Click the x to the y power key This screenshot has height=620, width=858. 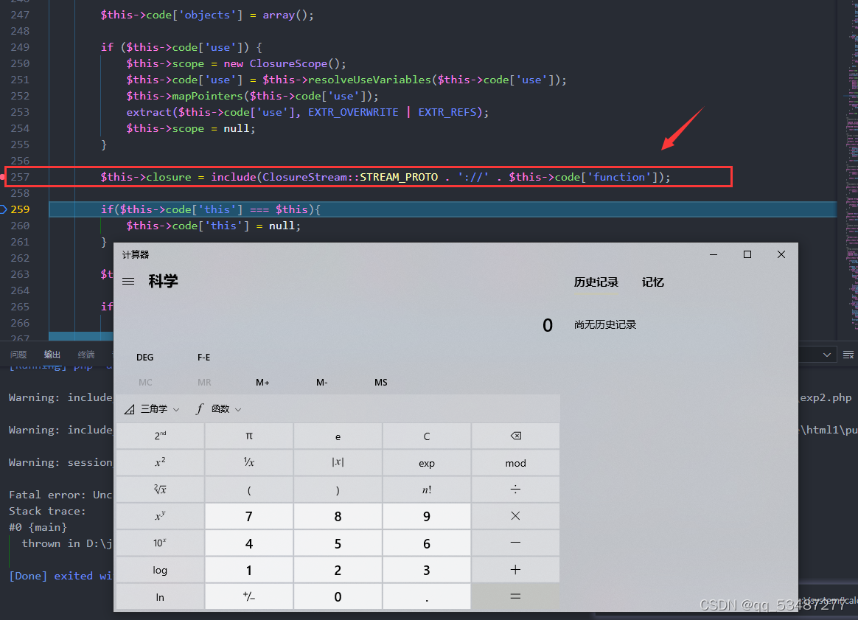[x=160, y=516]
